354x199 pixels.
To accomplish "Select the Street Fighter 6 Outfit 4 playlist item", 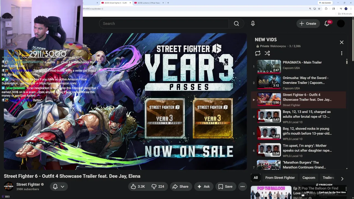I will (299, 99).
